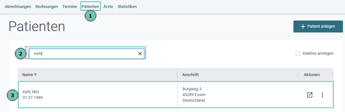Open the Ärzte section
Viewport: 345px width, 112px height.
tap(108, 7)
